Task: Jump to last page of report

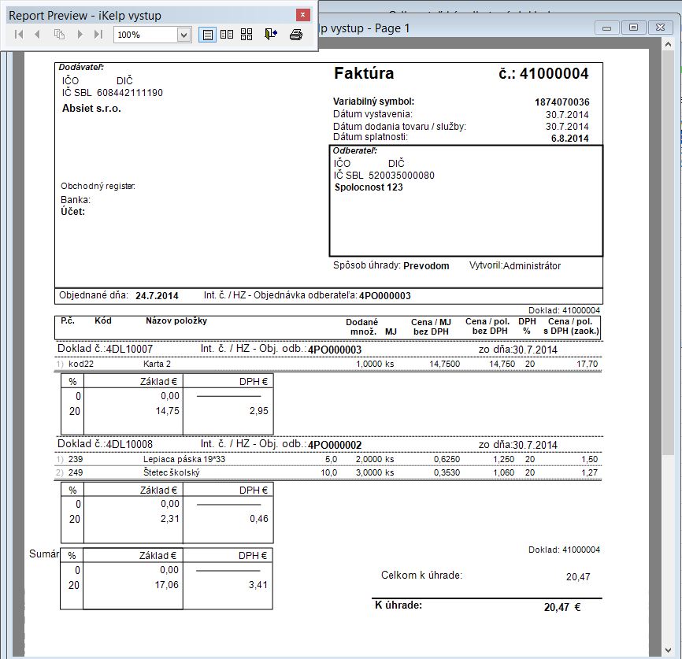Action: coord(98,35)
